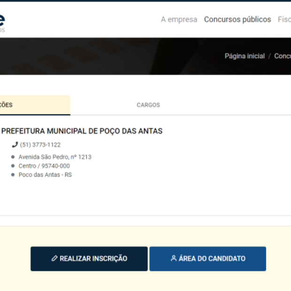Select phone number (51) 3773-1122
This screenshot has height=291, width=291.
tap(40, 145)
